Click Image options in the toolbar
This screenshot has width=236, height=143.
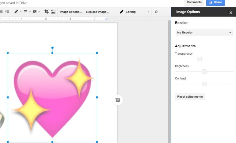pos(70,12)
